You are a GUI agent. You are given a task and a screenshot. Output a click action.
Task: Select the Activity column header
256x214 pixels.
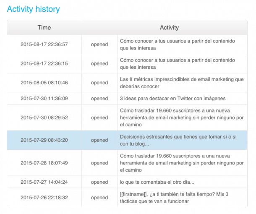point(169,28)
